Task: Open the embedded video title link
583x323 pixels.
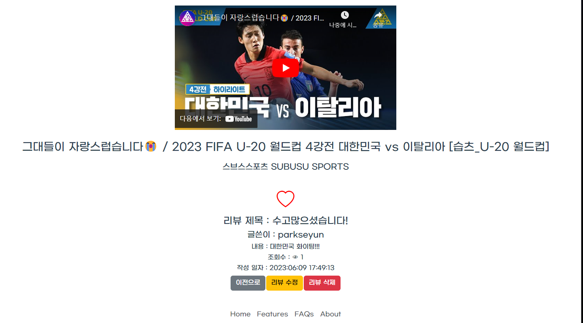Action: point(261,18)
